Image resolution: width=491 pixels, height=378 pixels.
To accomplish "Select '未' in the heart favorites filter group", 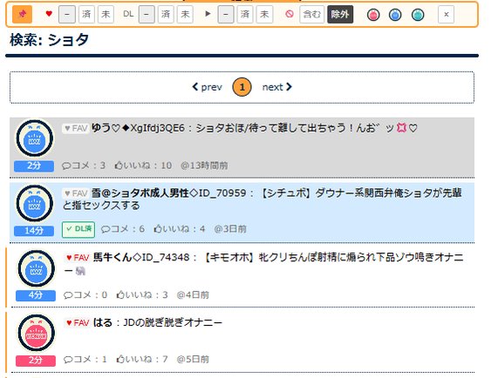I will point(106,15).
